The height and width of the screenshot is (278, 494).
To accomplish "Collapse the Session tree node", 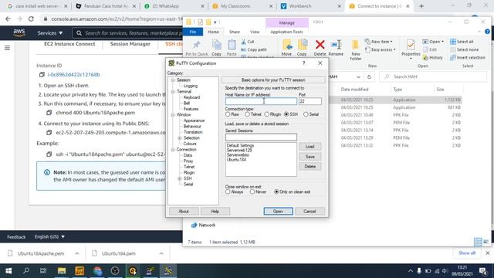I will tap(173, 80).
